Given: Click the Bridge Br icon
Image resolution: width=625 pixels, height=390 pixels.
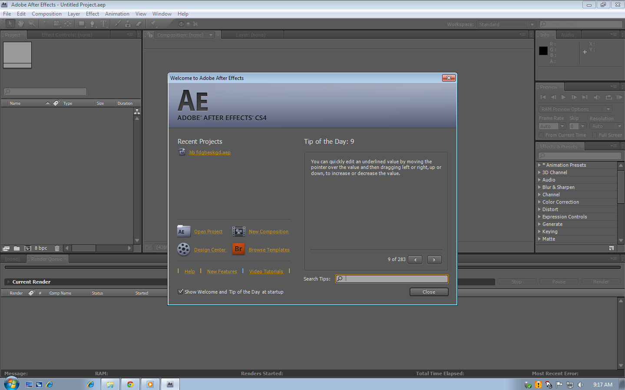Looking at the screenshot, I should pyautogui.click(x=238, y=249).
